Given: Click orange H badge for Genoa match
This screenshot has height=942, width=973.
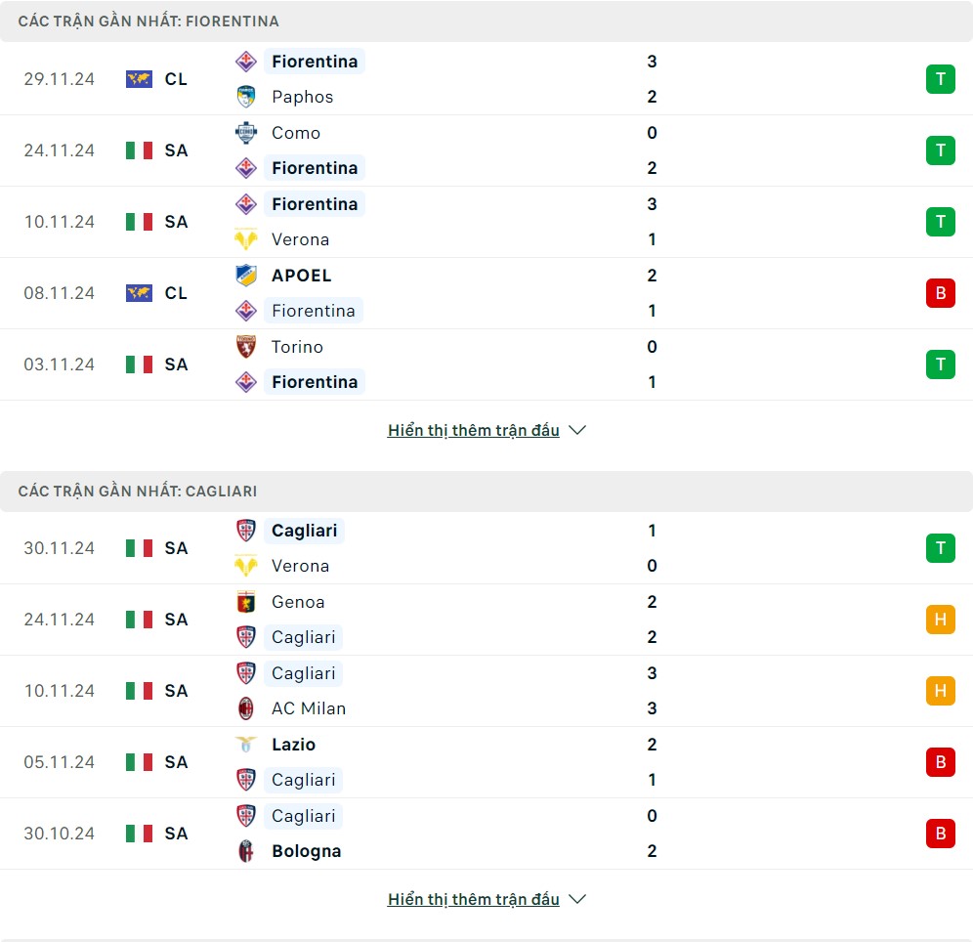Looking at the screenshot, I should 940,620.
